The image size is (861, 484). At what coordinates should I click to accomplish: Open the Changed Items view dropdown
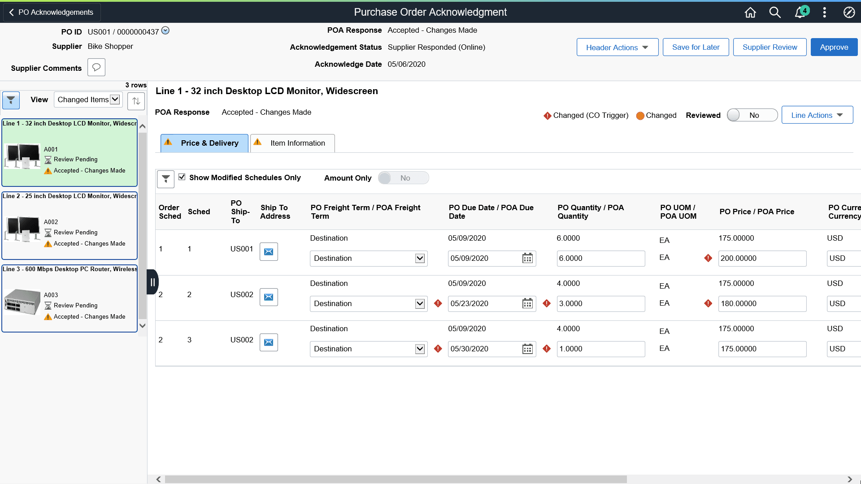88,99
